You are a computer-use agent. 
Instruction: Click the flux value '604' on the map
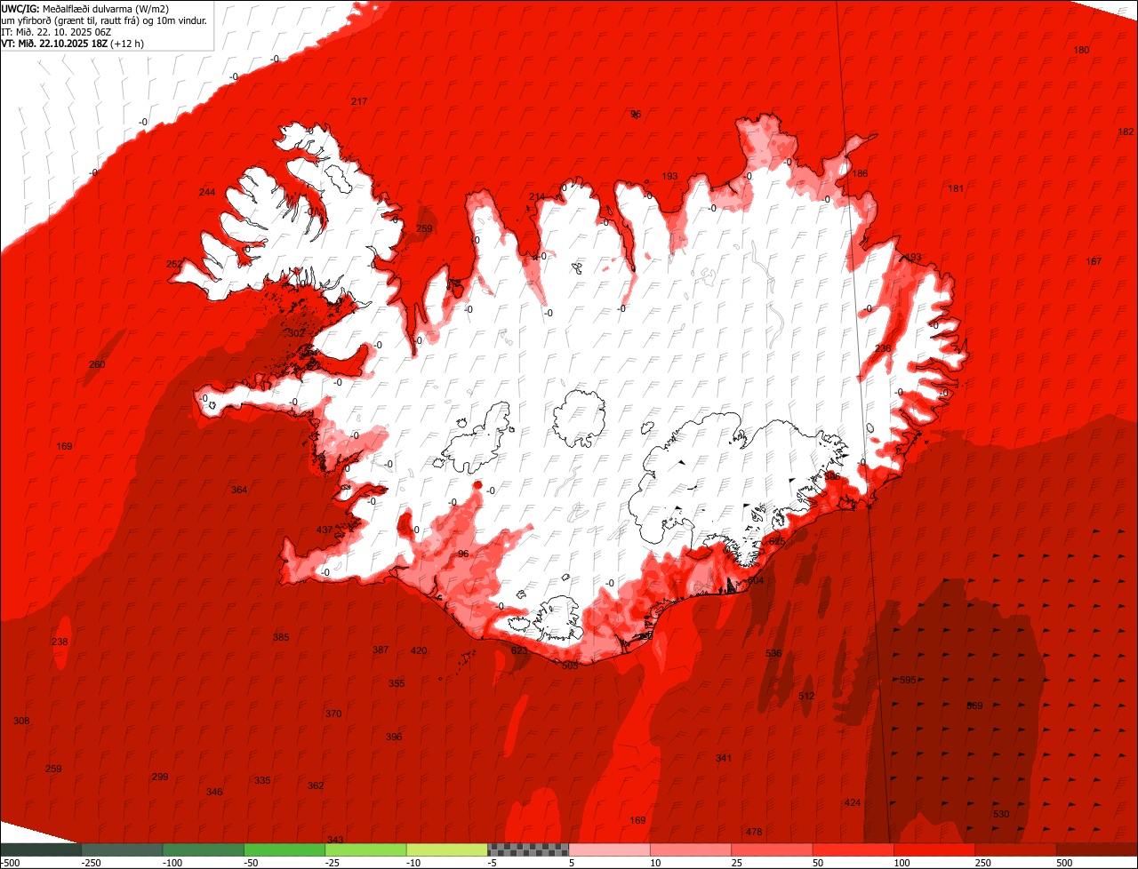(756, 580)
